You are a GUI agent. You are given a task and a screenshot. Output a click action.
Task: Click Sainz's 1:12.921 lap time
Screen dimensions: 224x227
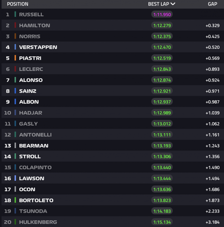point(162,91)
